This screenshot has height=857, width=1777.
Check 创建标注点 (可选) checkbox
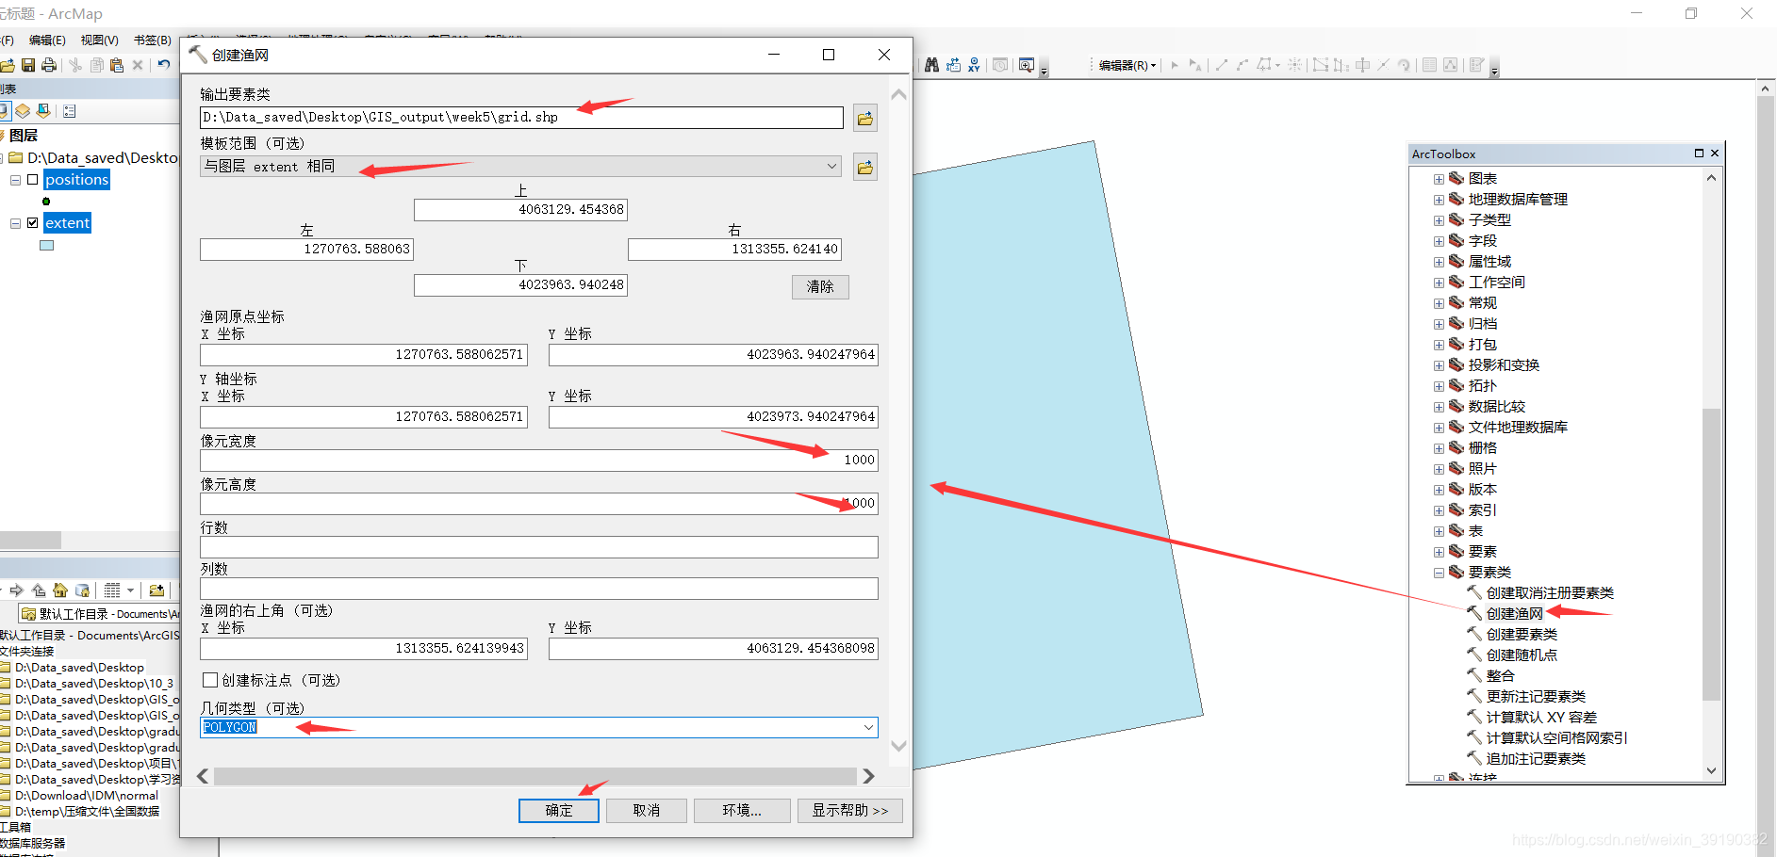click(x=211, y=680)
